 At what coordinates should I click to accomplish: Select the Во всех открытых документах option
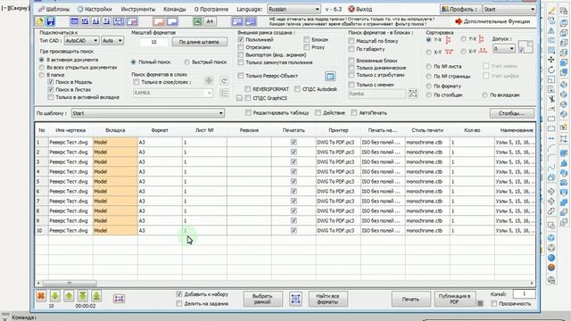click(x=42, y=68)
